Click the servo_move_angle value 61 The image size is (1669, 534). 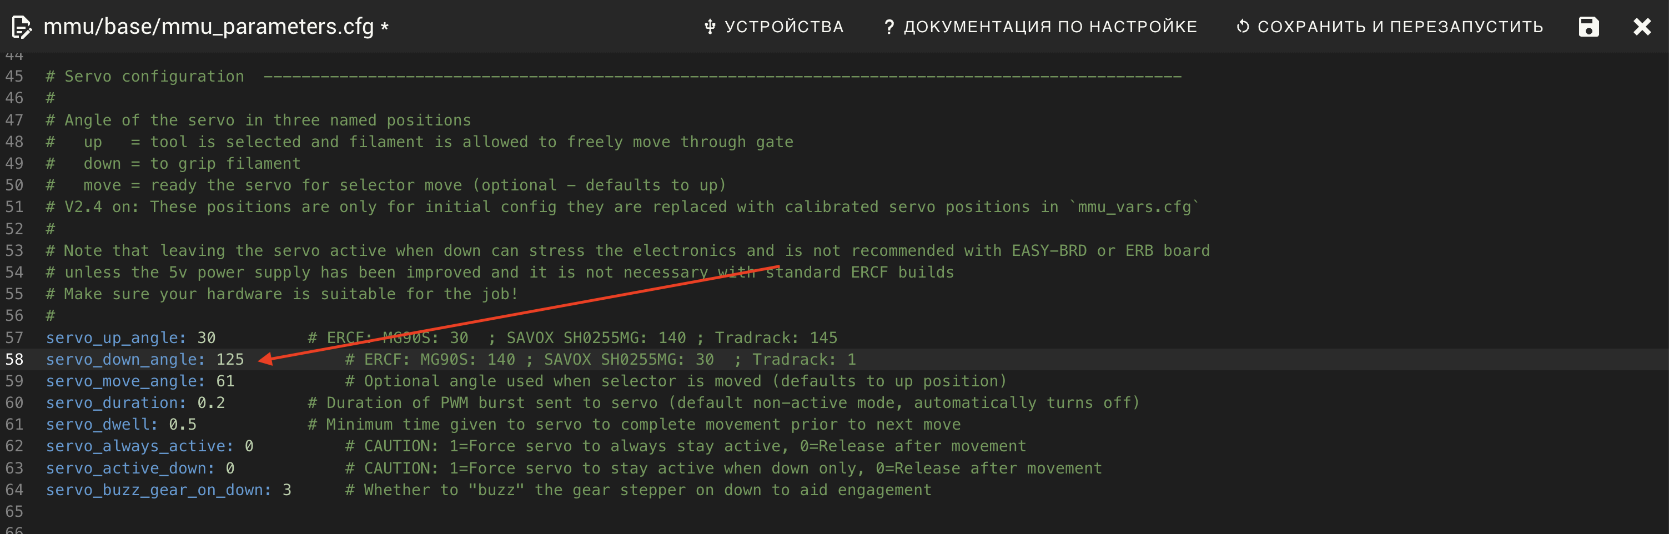[225, 381]
